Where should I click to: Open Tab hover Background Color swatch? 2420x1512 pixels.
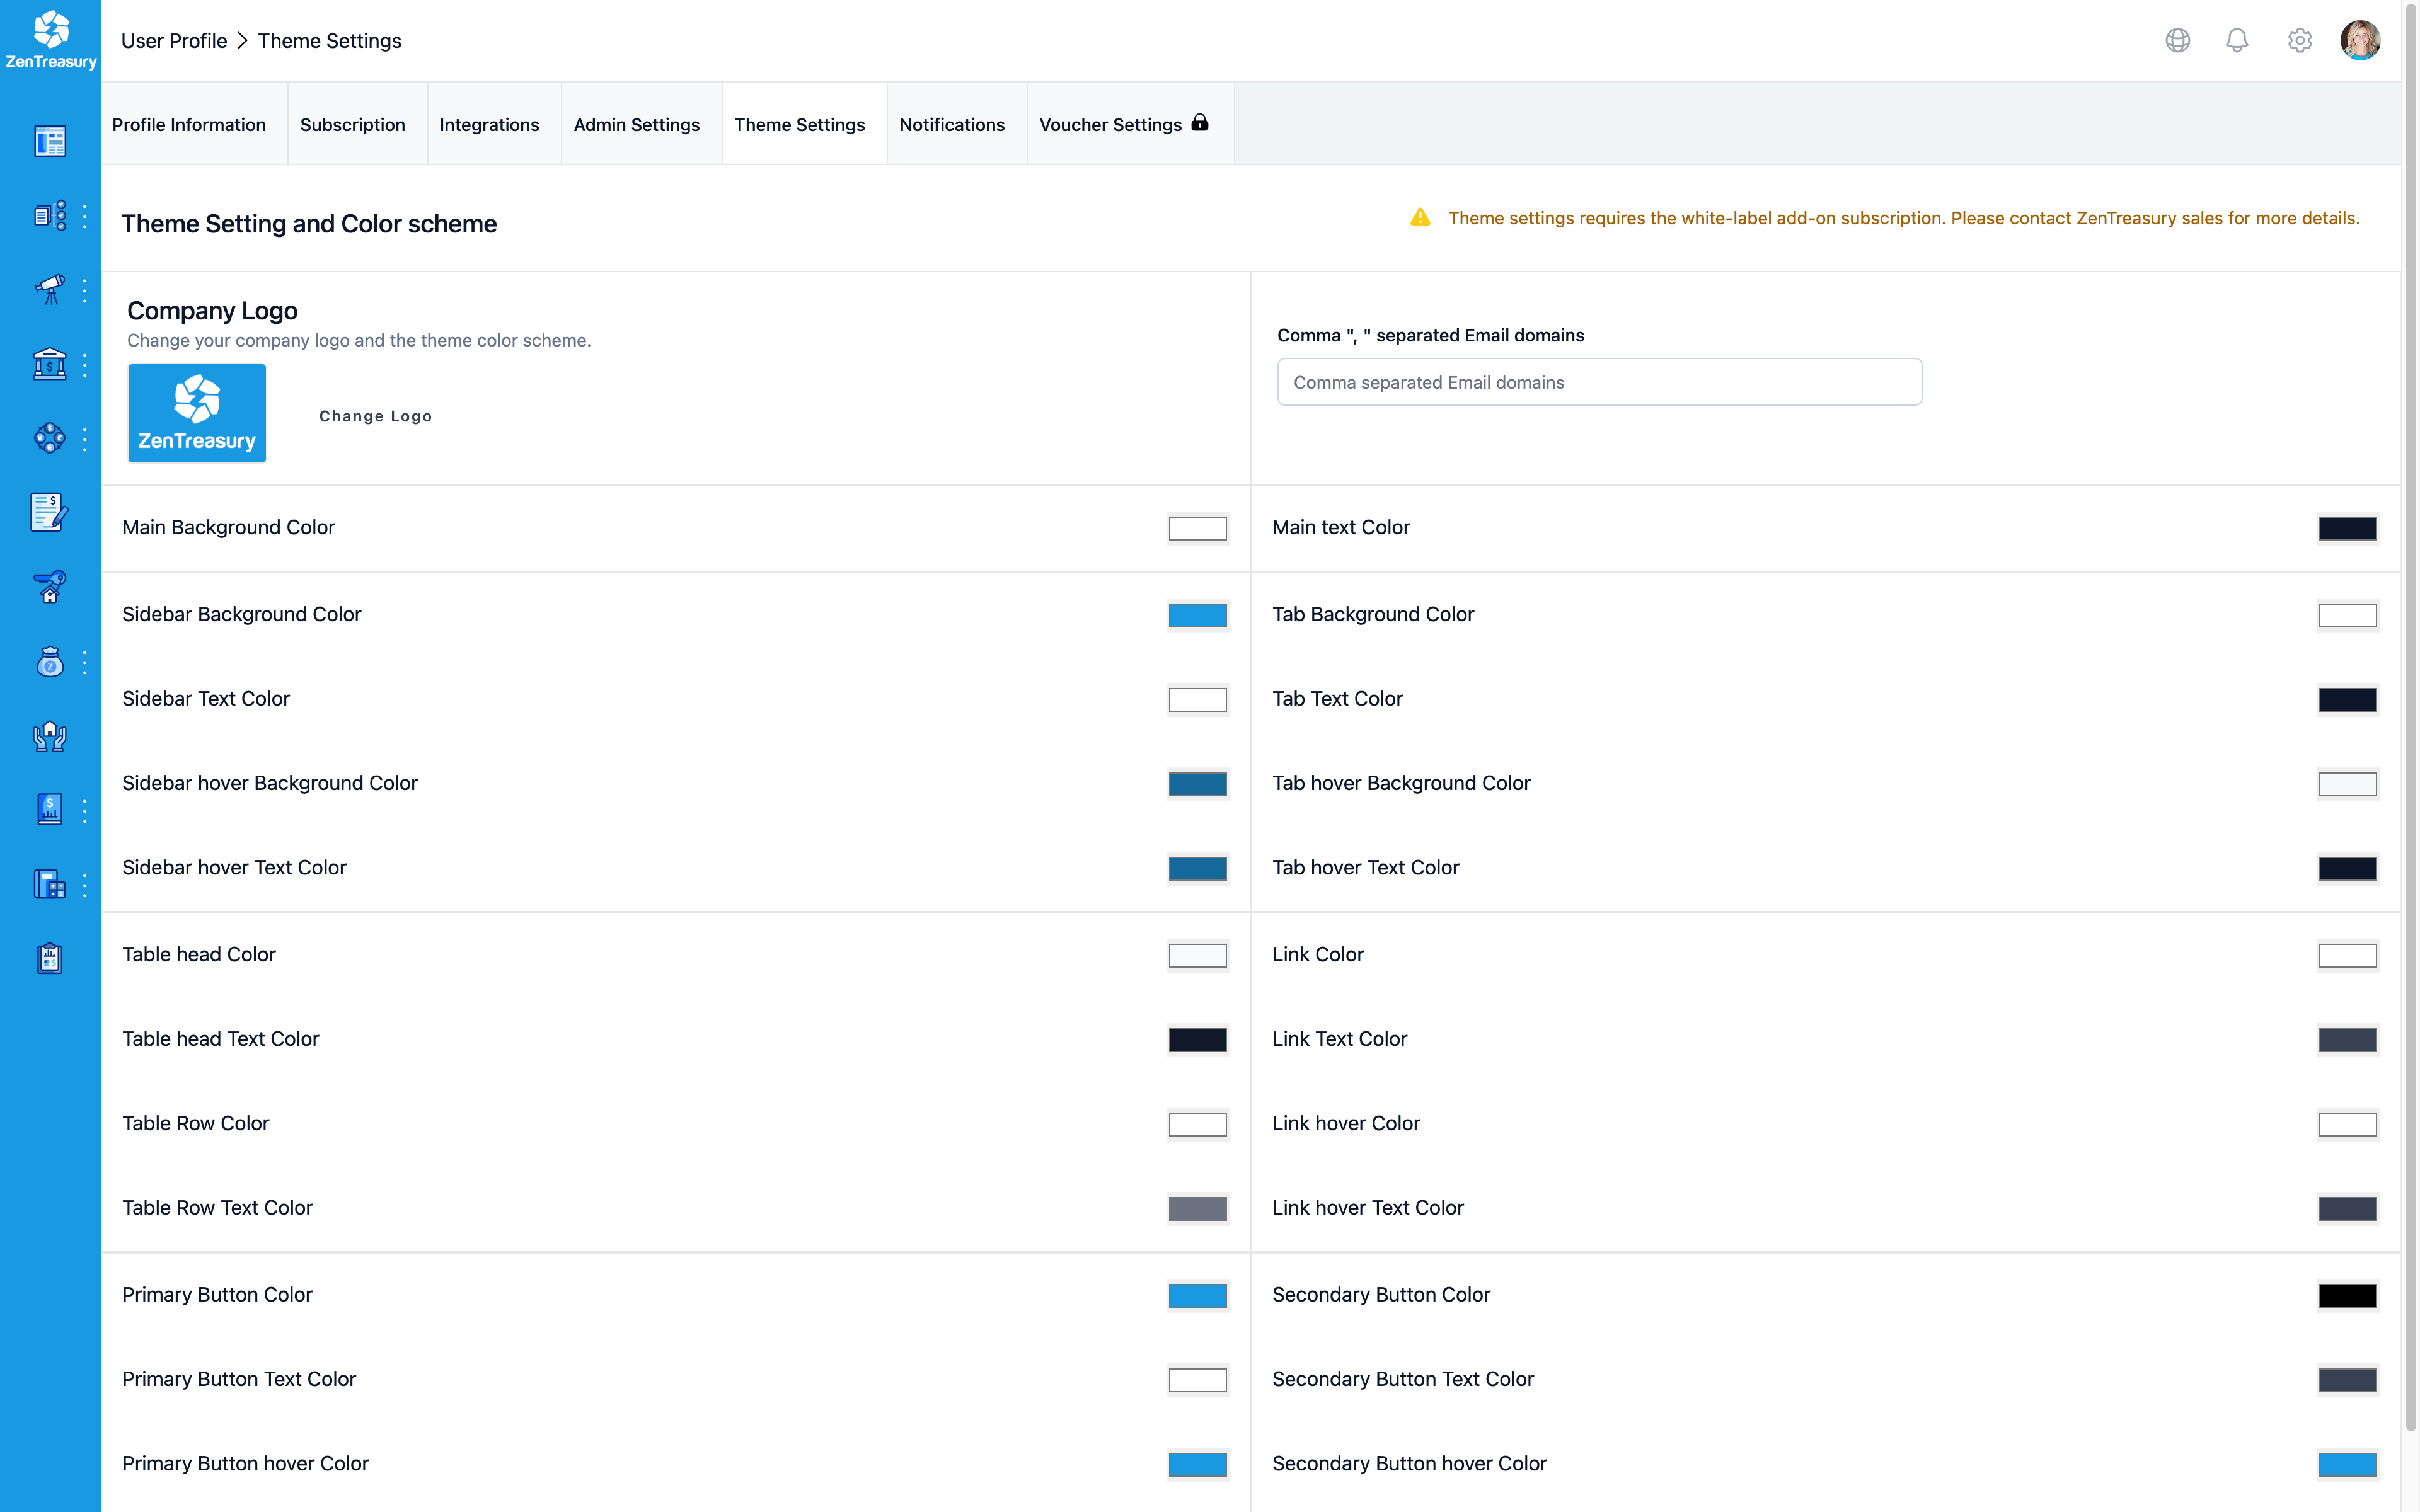(x=2347, y=784)
